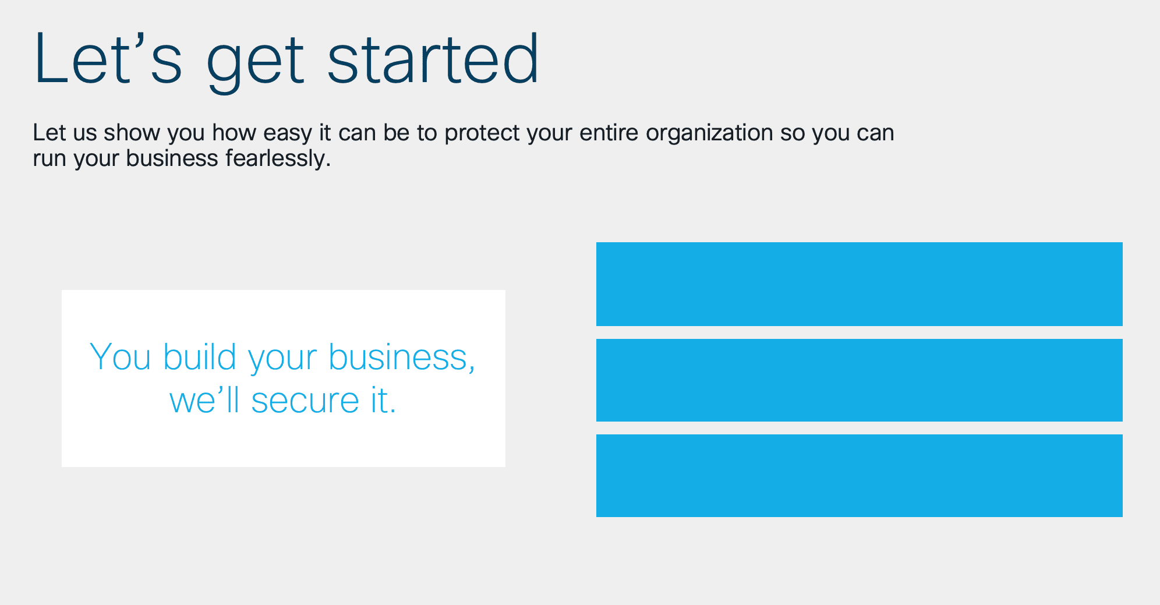Click "You build your business," text

[283, 357]
